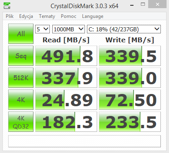Run all benchmarks with the All button

point(21,34)
